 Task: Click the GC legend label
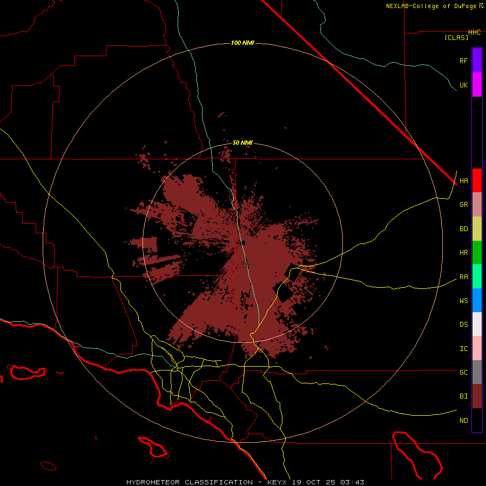point(464,373)
